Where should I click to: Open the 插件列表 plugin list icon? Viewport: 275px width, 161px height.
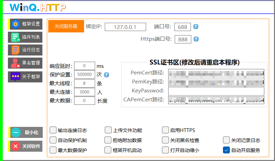click(16, 37)
